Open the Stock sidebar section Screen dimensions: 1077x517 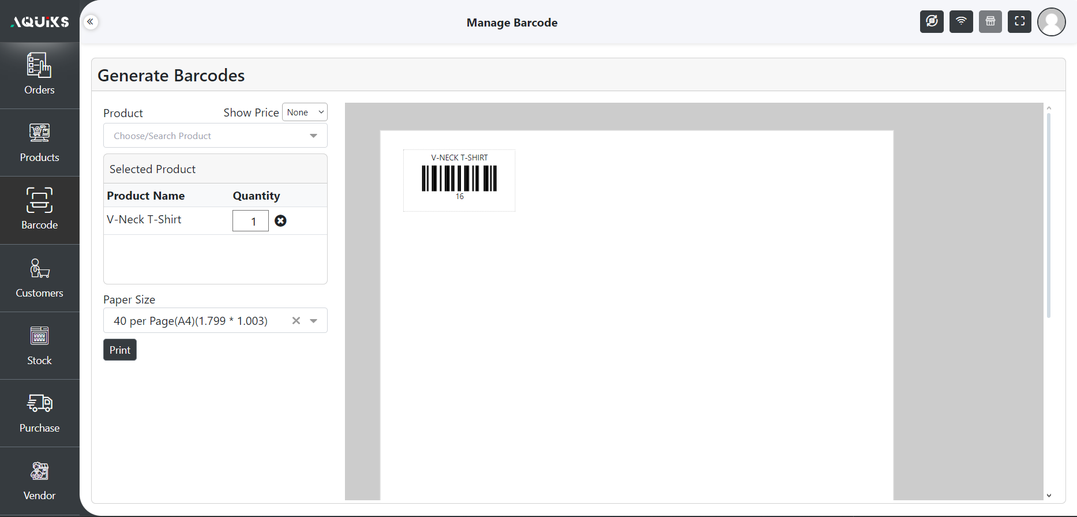[40, 346]
